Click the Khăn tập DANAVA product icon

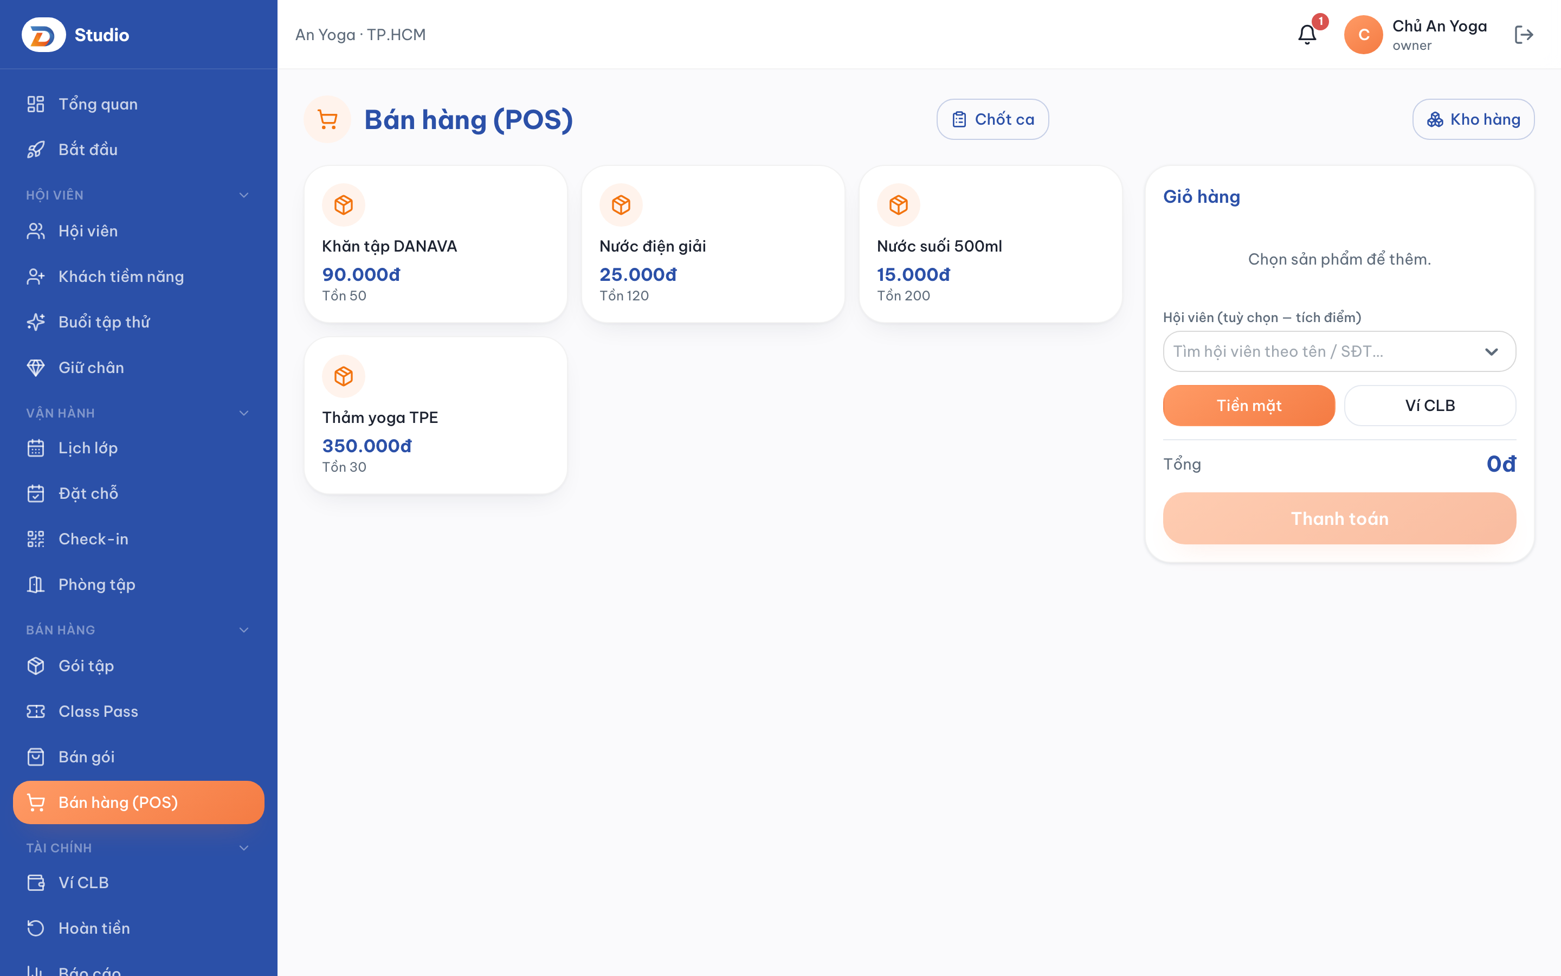click(343, 206)
